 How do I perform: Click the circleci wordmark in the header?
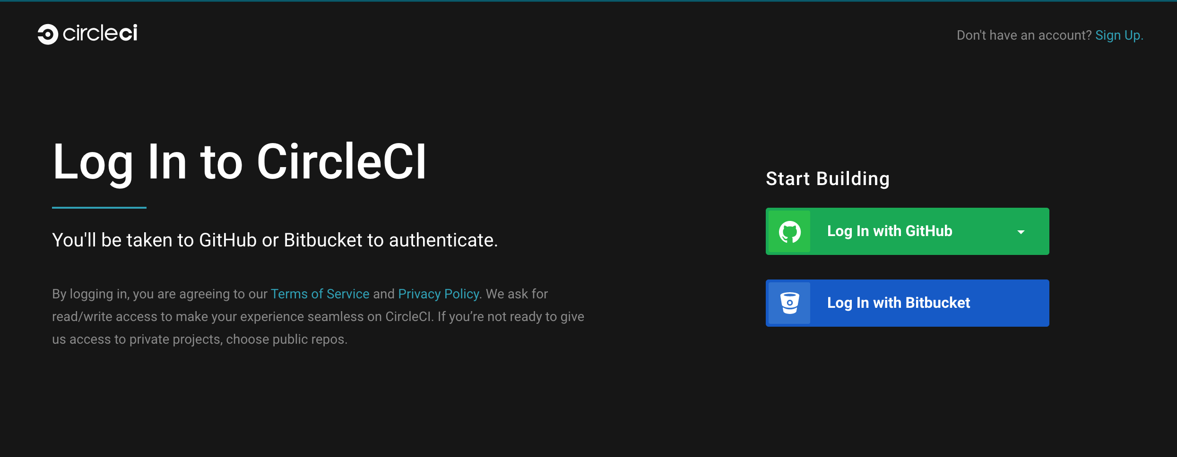tap(100, 34)
